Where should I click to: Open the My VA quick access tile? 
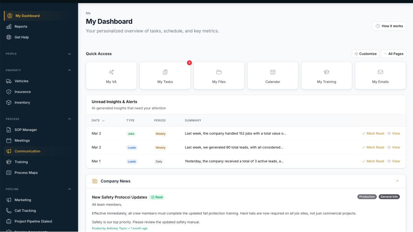pos(111,72)
